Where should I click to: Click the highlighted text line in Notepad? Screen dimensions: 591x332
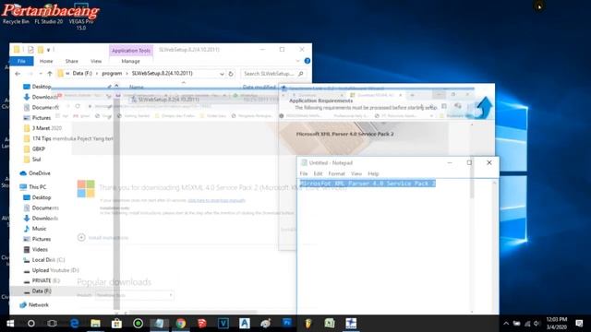368,184
